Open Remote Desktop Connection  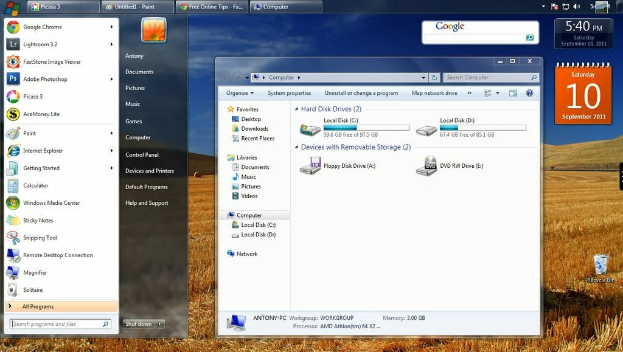coord(61,255)
